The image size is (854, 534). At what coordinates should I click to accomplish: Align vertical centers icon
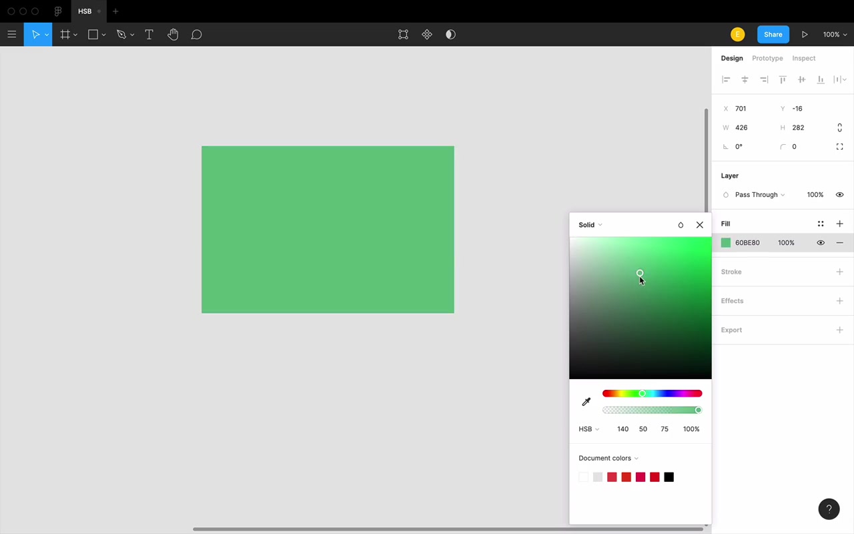pyautogui.click(x=802, y=79)
